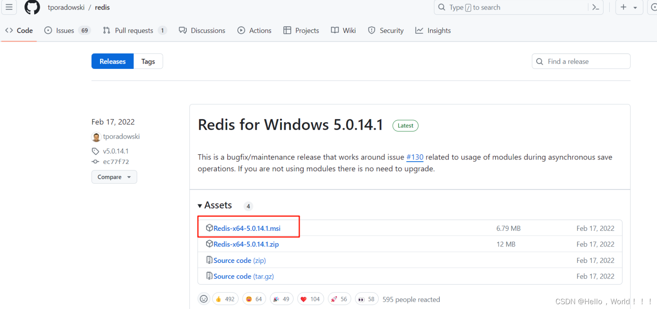Click the commit icon beside ec77f72

point(95,162)
